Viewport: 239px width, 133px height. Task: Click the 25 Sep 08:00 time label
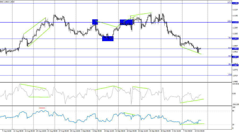[x=154, y=131]
